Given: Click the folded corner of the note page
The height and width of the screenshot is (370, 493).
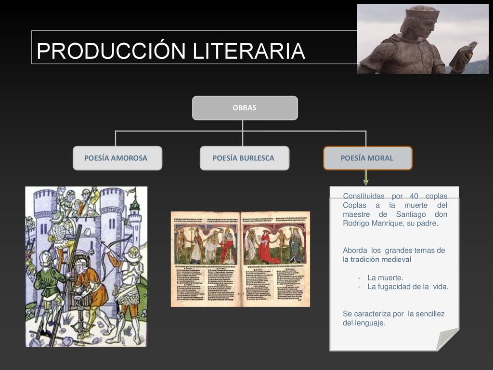Looking at the screenshot, I should click(448, 339).
